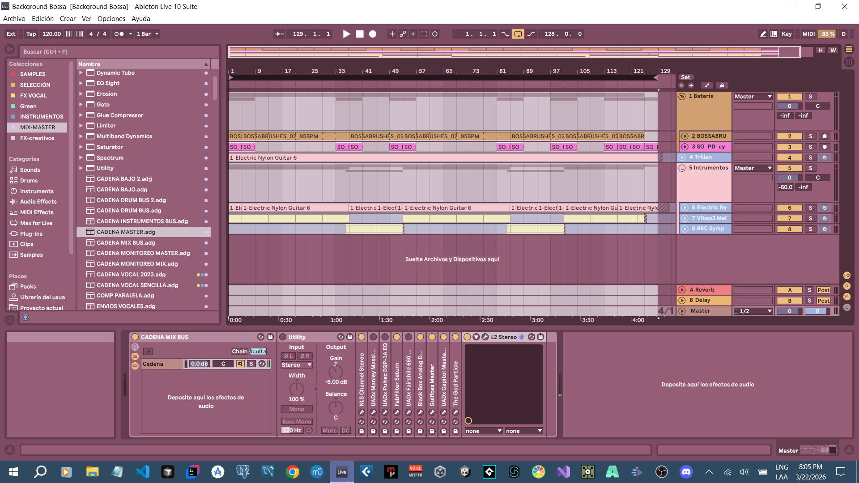Toggle the Metronome button
The width and height of the screenshot is (859, 483).
tap(119, 34)
